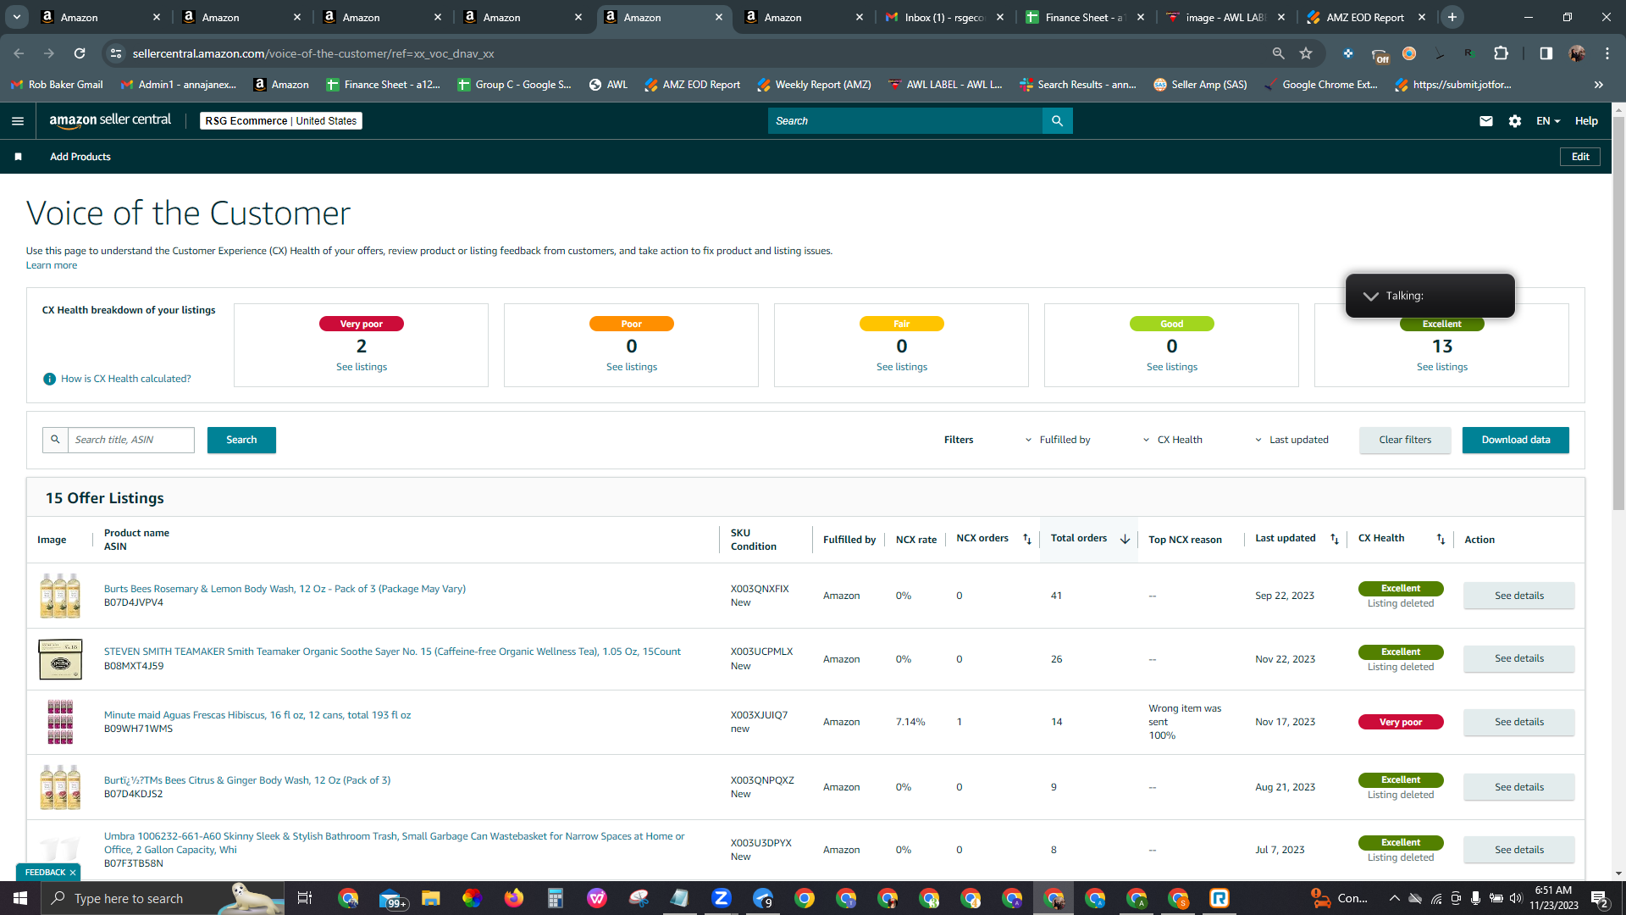Screen dimensions: 1626x915
Task: Show more bookmarks with the overflow chevron
Action: 1598,85
